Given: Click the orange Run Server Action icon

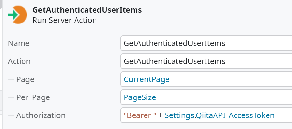Looking at the screenshot, I should (x=19, y=15).
